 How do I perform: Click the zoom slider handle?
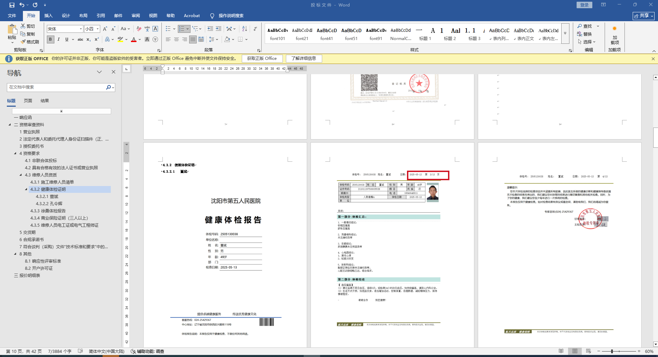pos(612,351)
